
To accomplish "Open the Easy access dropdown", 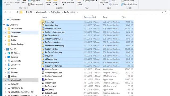I will (x=90, y=1).
